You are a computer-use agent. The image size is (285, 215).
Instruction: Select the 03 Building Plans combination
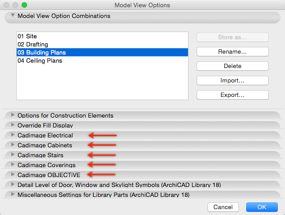[102, 52]
